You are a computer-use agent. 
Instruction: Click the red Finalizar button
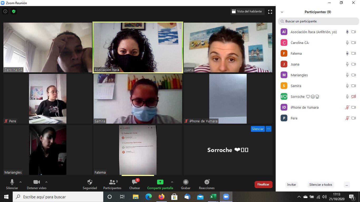tap(264, 184)
